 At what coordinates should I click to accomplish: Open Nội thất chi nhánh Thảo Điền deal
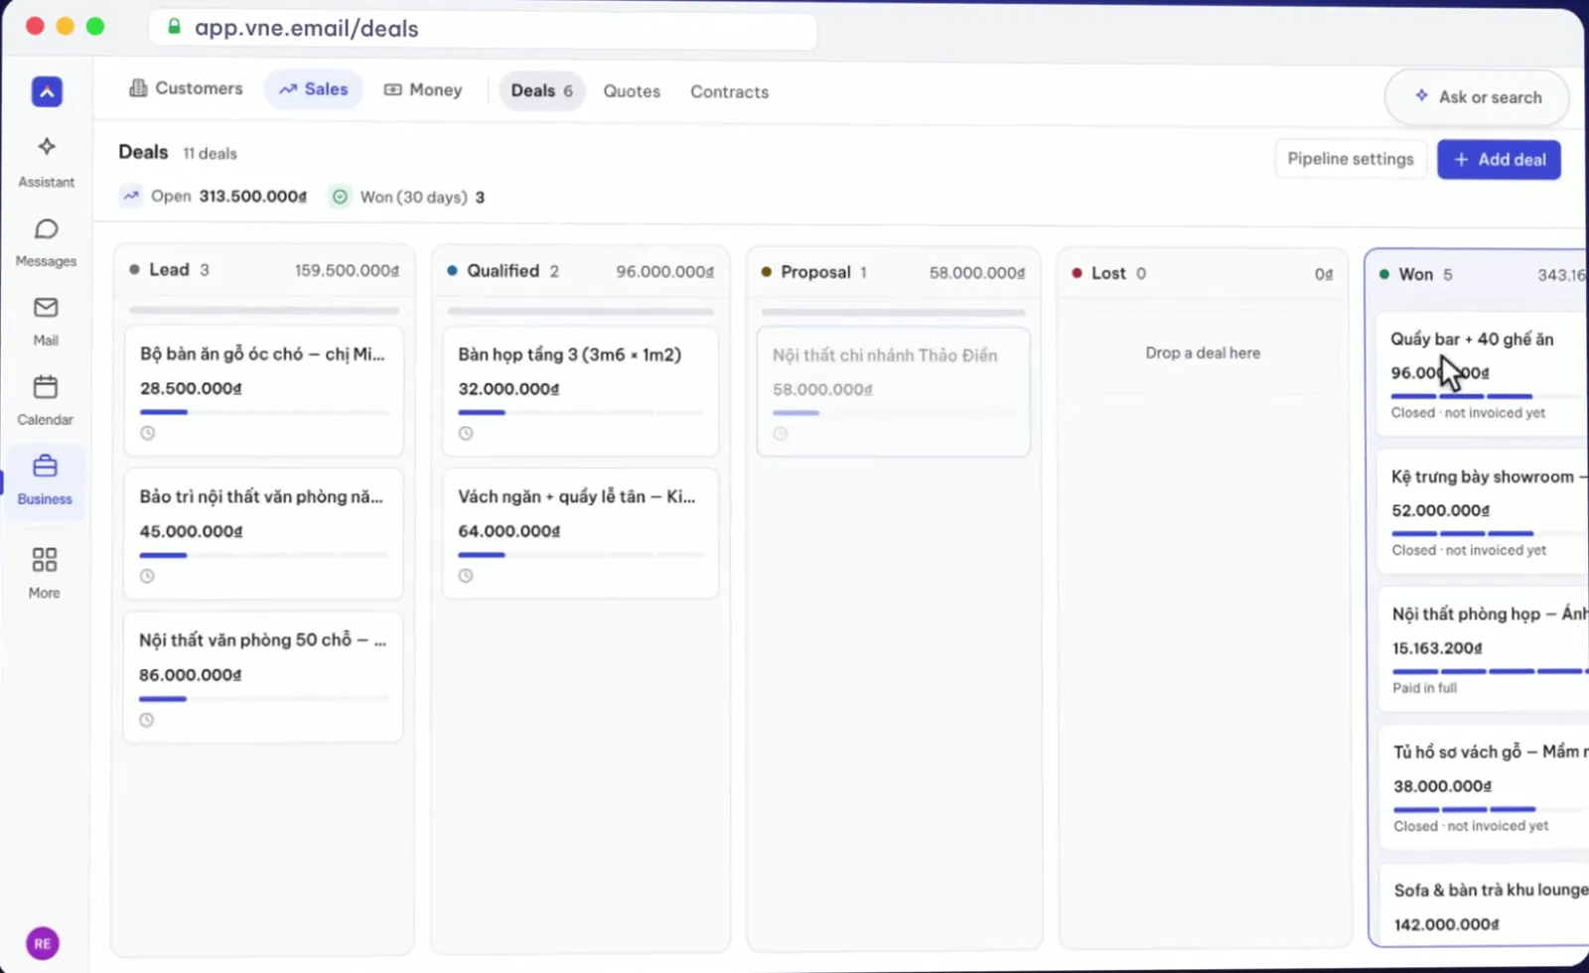point(894,392)
